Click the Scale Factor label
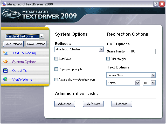Image resolution: width=166 pixels, height=124 pixels. coord(116,51)
